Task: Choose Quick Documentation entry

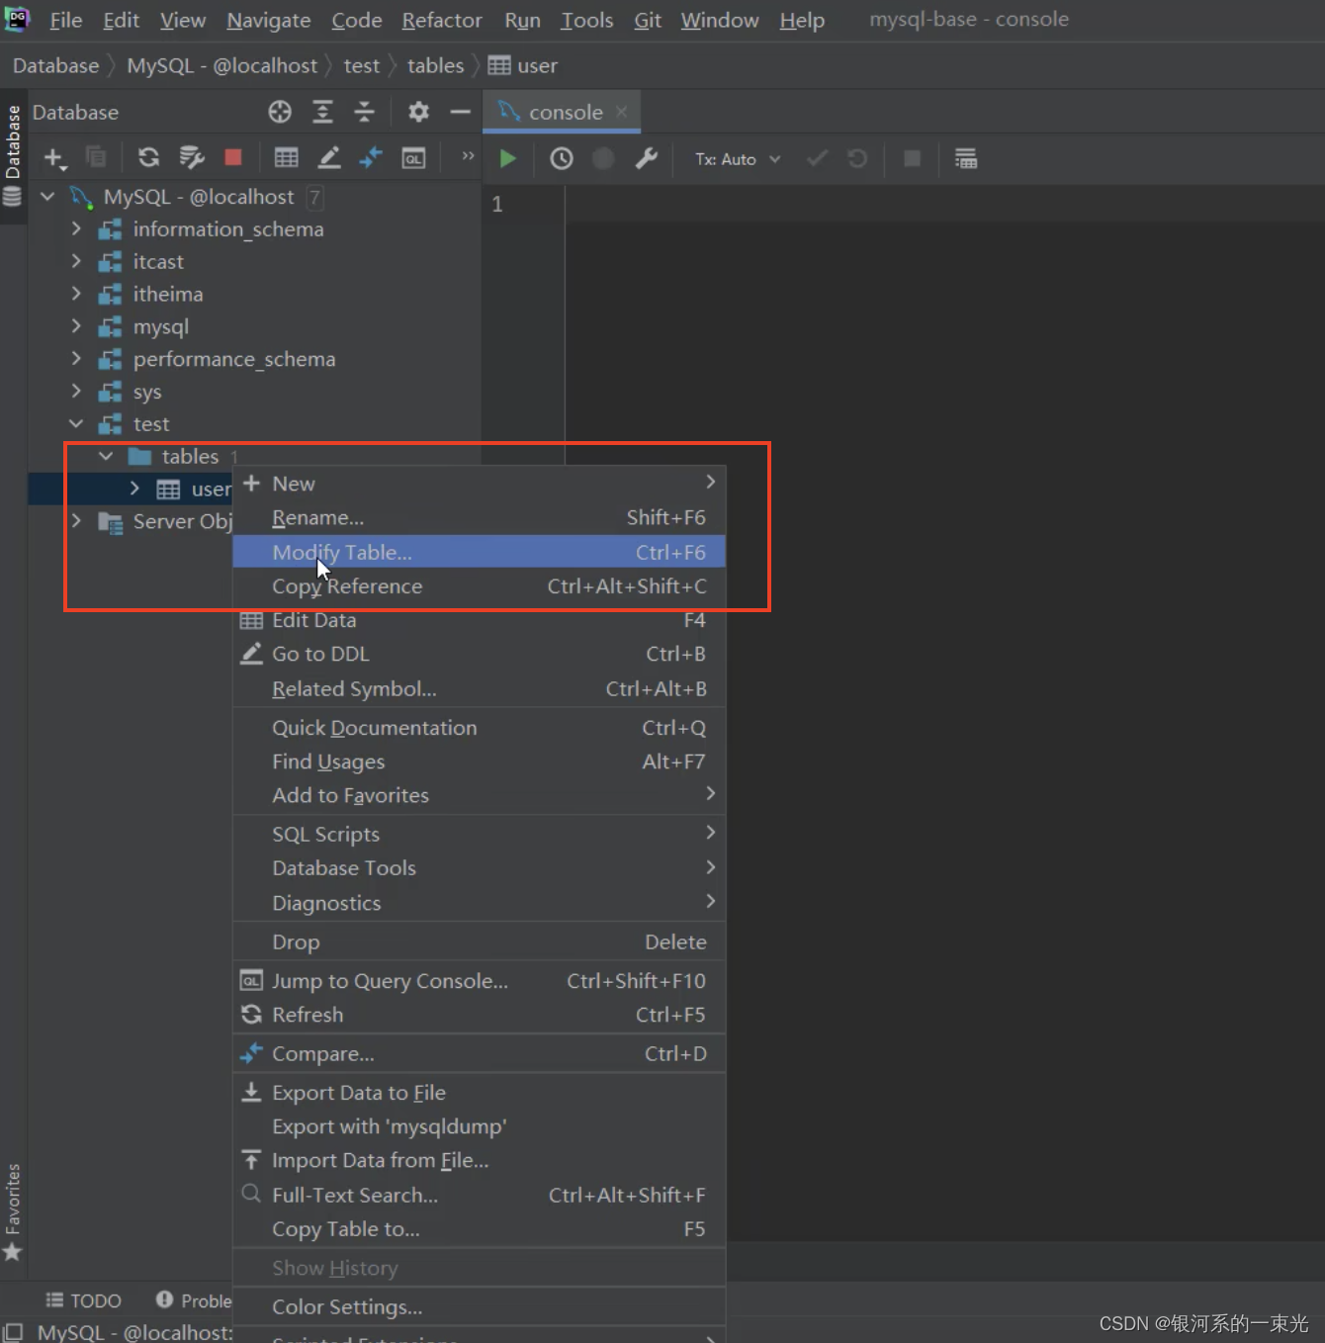Action: (479, 728)
